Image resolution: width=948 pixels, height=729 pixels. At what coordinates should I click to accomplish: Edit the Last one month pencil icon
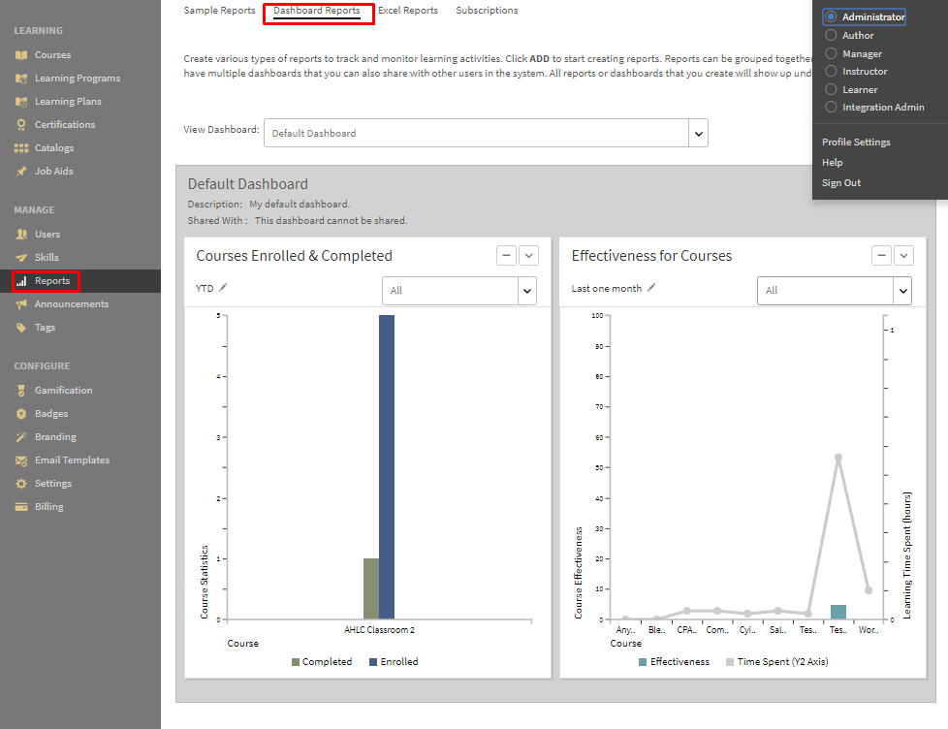pos(651,288)
